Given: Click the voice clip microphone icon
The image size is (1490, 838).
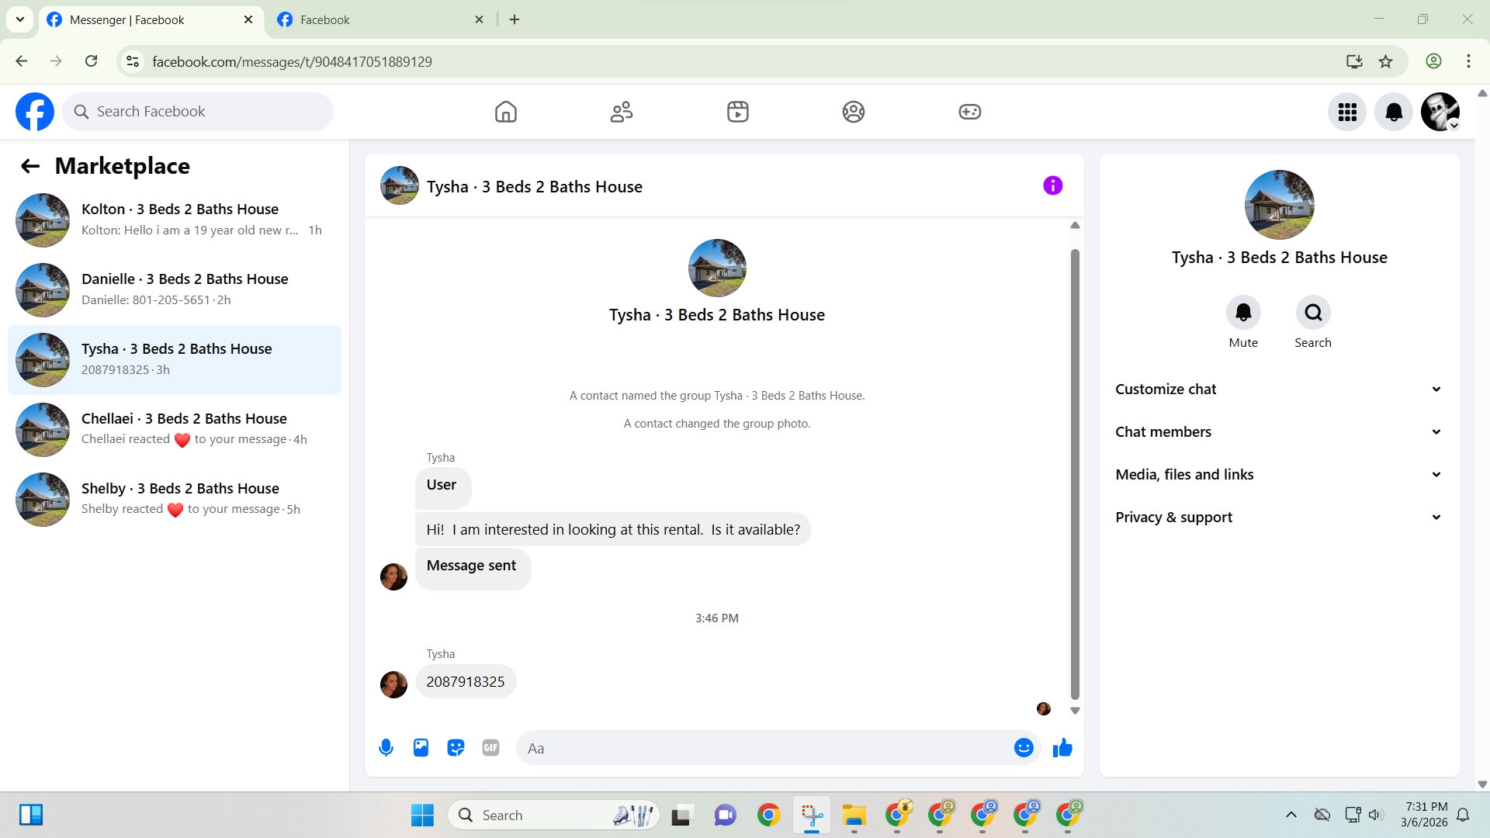Looking at the screenshot, I should pos(386,748).
